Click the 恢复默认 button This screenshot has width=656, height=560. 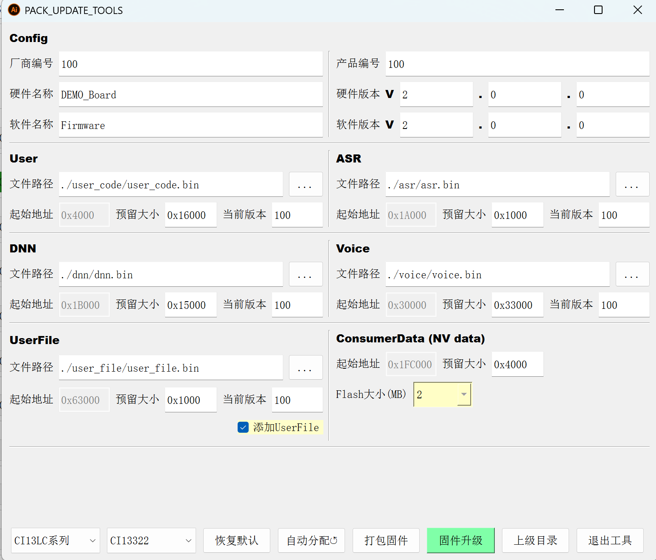tap(236, 540)
